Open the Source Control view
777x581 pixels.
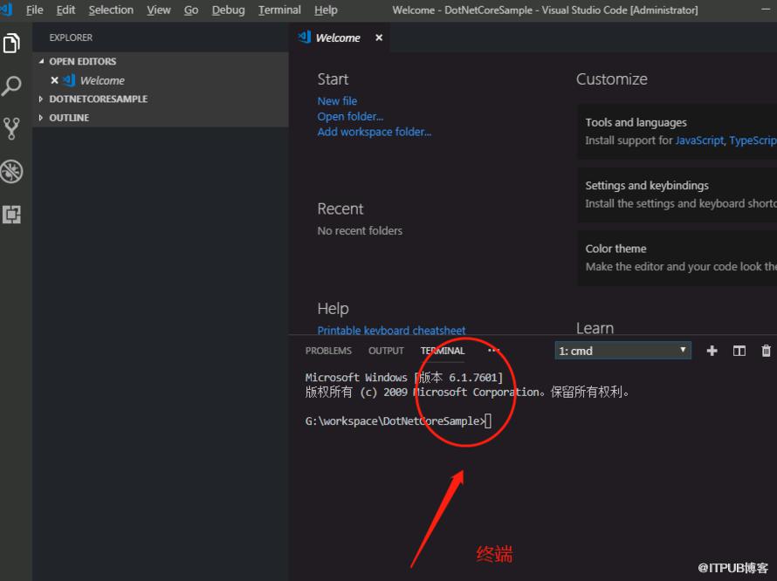[11, 129]
